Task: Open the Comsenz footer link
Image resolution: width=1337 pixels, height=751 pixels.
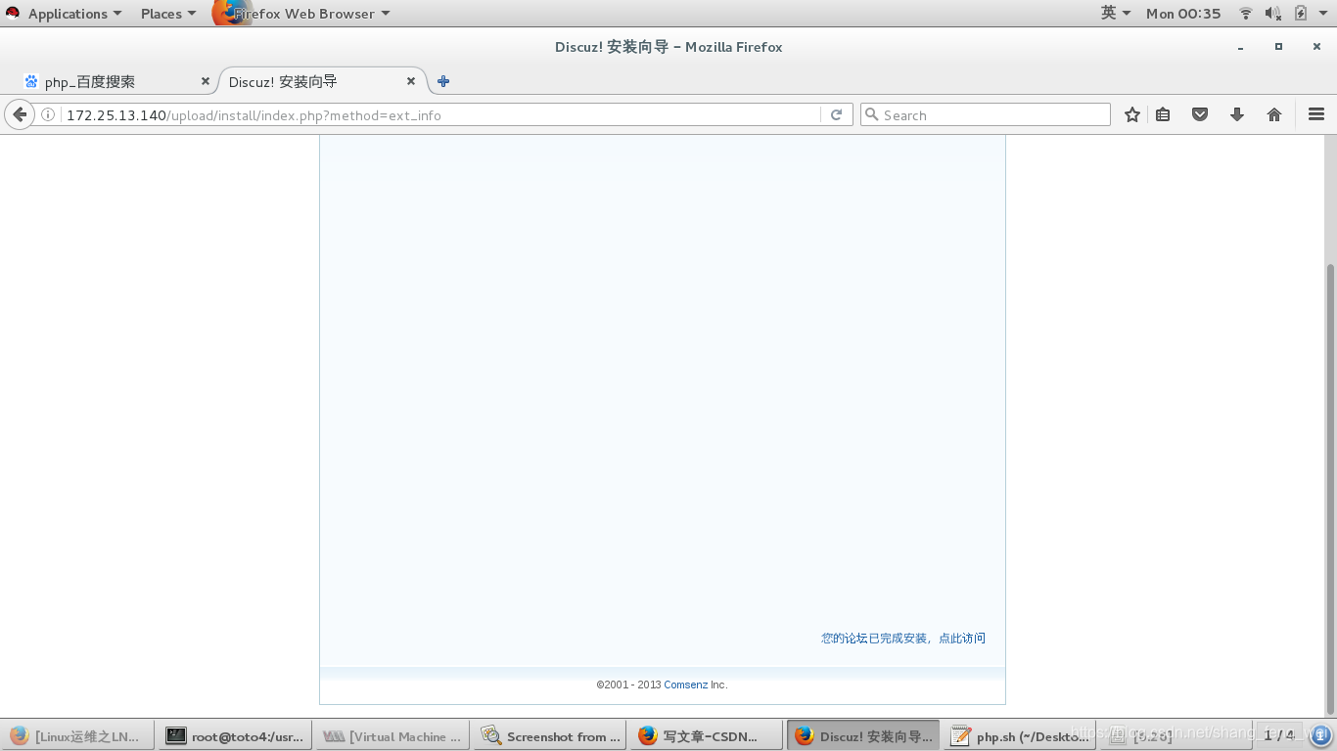Action: tap(685, 685)
